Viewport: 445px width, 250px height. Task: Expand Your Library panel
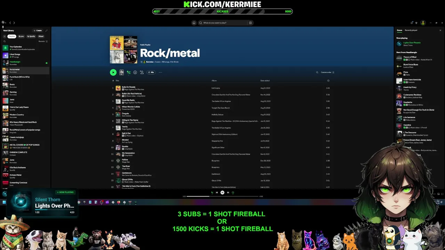pos(46,31)
